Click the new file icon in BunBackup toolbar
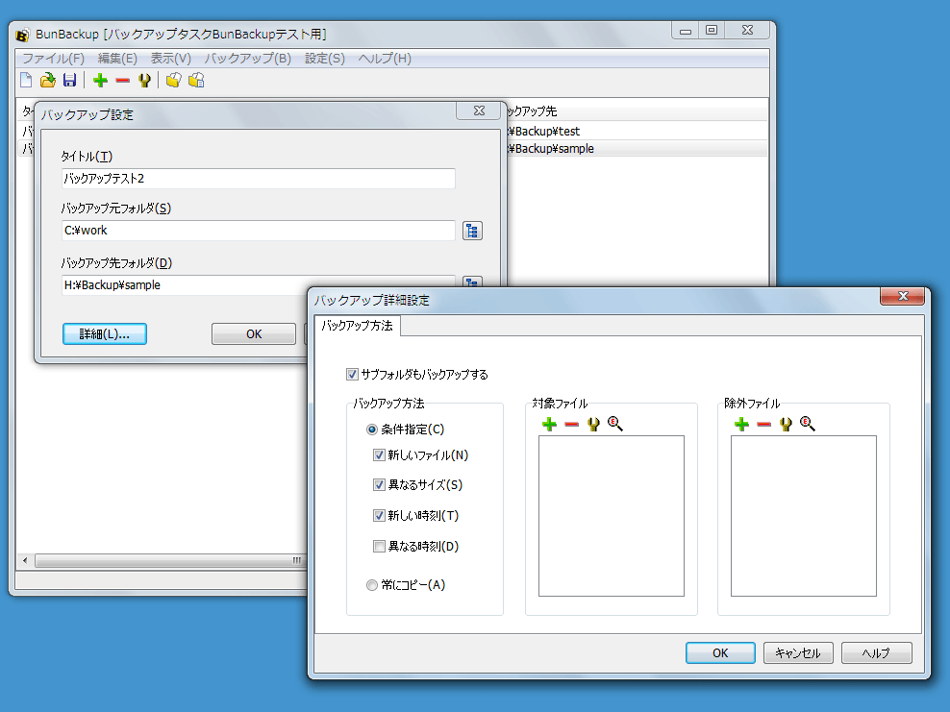The height and width of the screenshot is (712, 950). pos(26,80)
